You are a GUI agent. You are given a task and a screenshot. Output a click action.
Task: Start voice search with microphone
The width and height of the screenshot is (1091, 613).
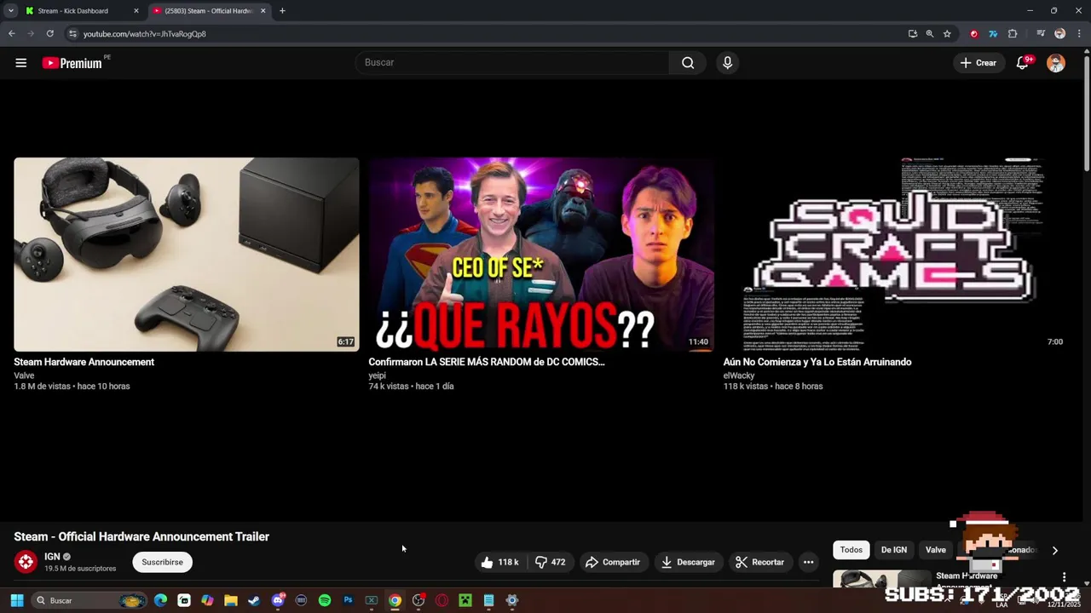coord(727,62)
